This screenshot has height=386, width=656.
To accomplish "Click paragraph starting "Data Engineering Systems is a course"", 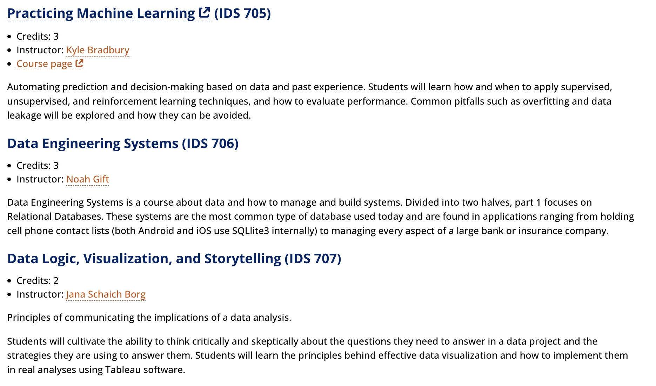I will [x=316, y=217].
